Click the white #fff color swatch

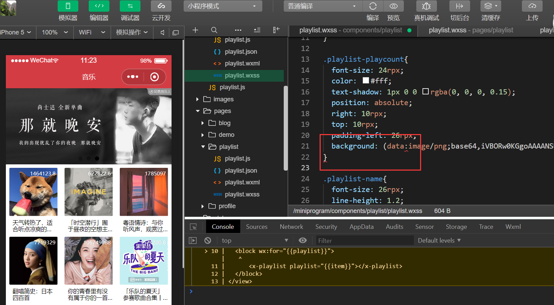(366, 81)
